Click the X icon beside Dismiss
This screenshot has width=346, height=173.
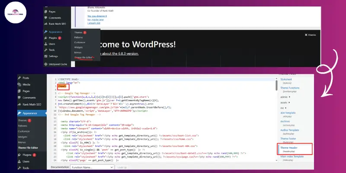306,35
